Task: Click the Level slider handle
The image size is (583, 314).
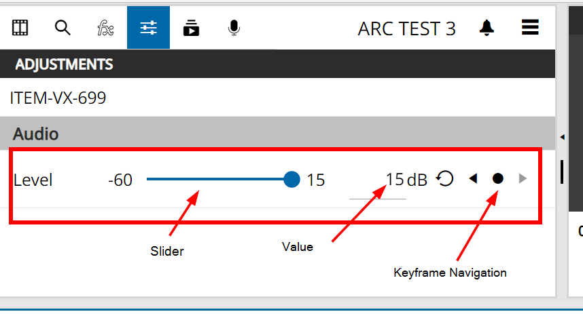Action: (291, 179)
